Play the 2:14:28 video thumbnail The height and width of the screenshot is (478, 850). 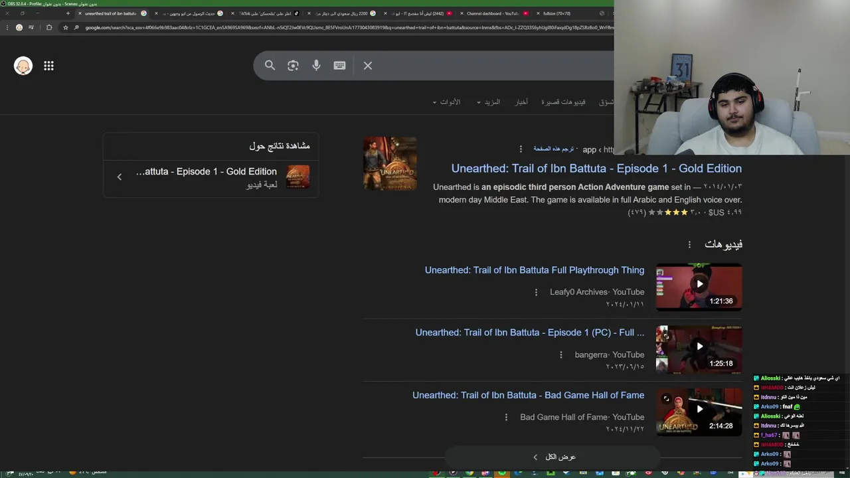tap(699, 412)
